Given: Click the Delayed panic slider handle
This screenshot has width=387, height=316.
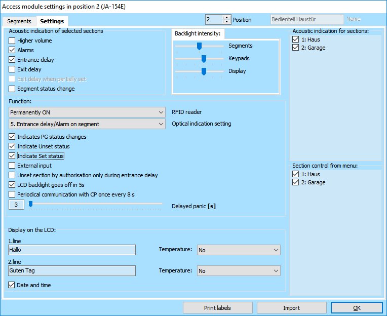Looking at the screenshot, I should point(30,204).
